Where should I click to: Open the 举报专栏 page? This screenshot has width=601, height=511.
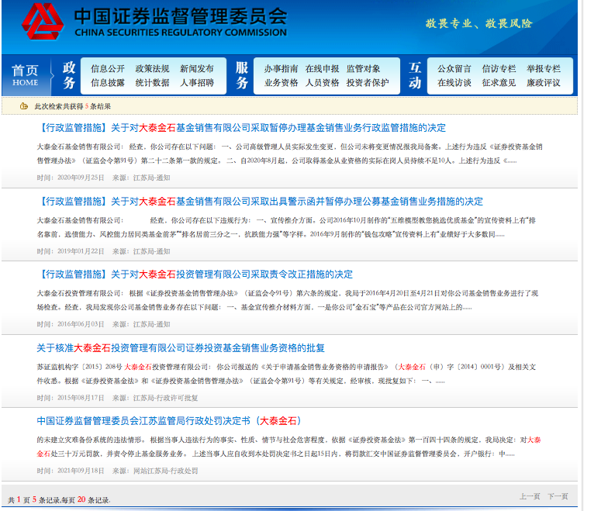coord(543,68)
